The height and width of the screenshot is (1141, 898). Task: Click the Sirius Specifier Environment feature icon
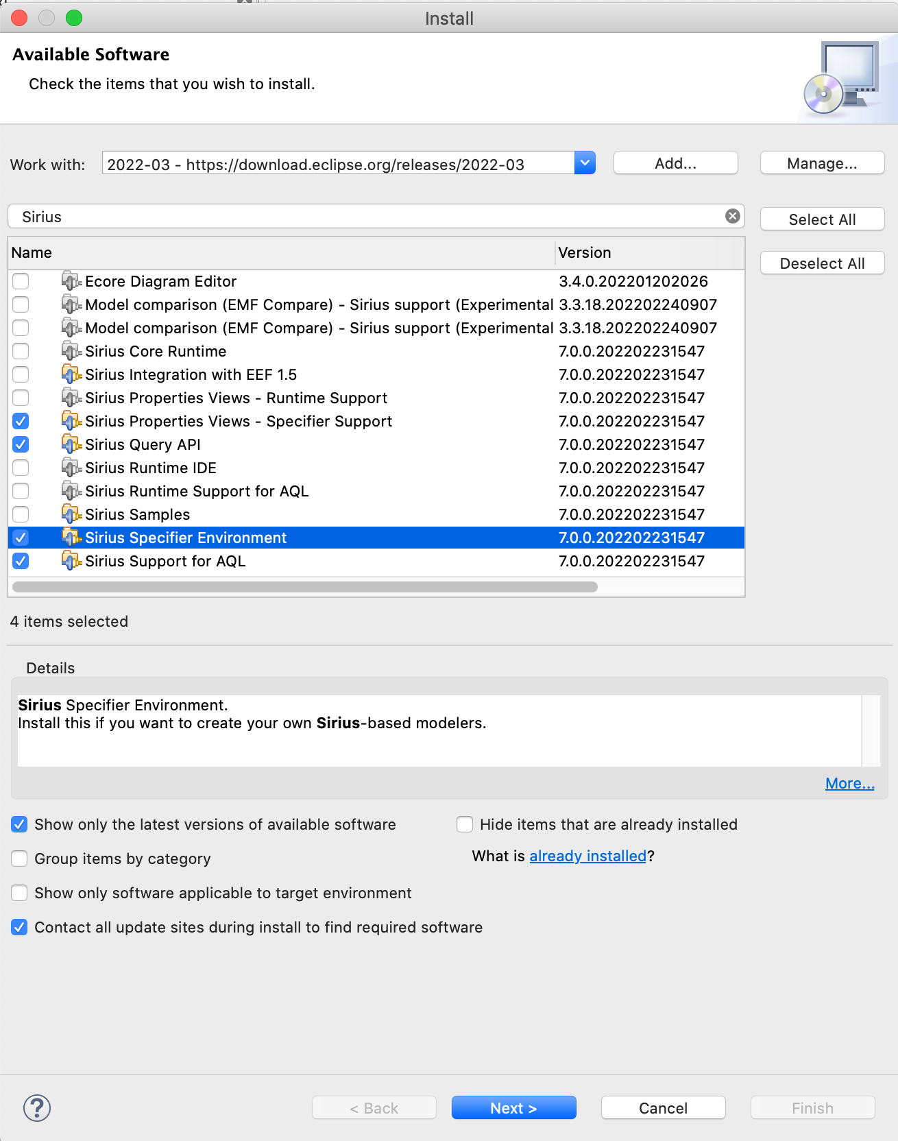71,538
